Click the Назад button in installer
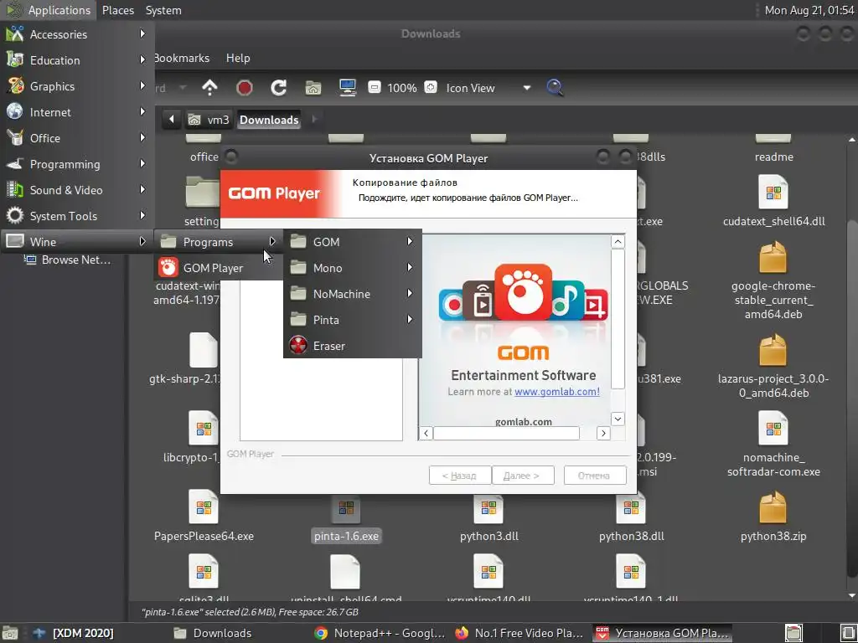The image size is (858, 643). 459,476
